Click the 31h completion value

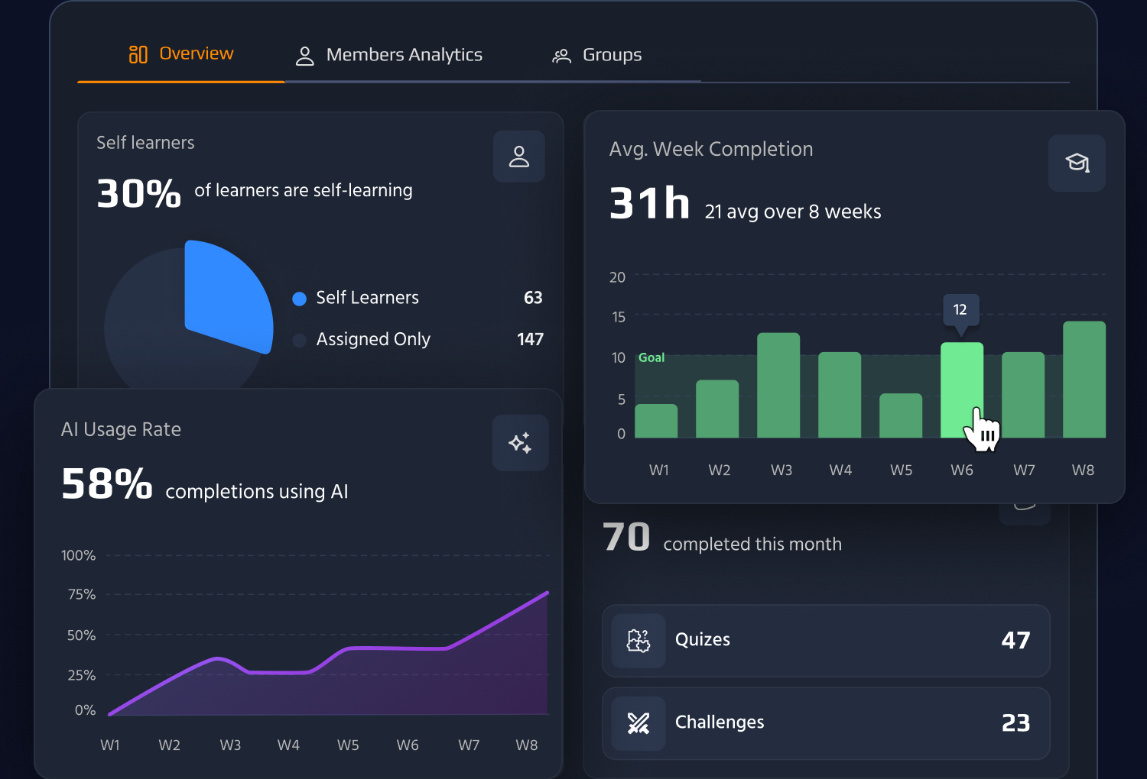click(649, 204)
